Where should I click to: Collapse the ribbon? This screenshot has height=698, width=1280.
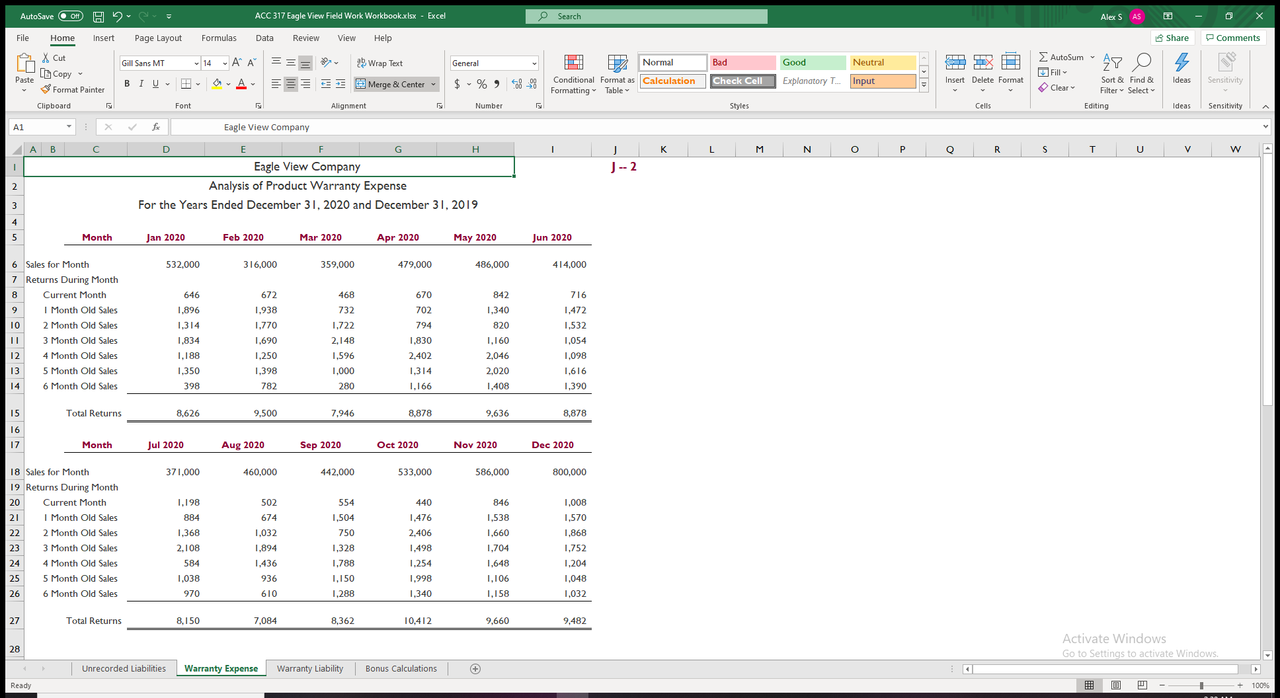coord(1265,106)
